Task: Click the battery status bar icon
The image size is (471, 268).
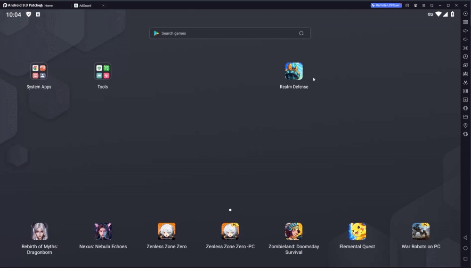Action: coord(452,14)
